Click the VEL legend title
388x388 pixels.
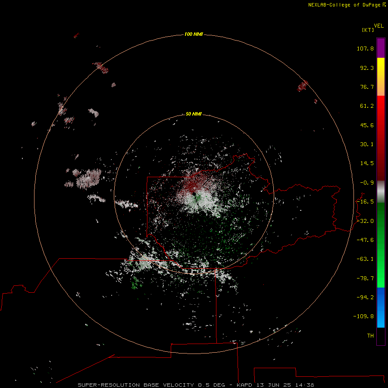tap(379, 26)
